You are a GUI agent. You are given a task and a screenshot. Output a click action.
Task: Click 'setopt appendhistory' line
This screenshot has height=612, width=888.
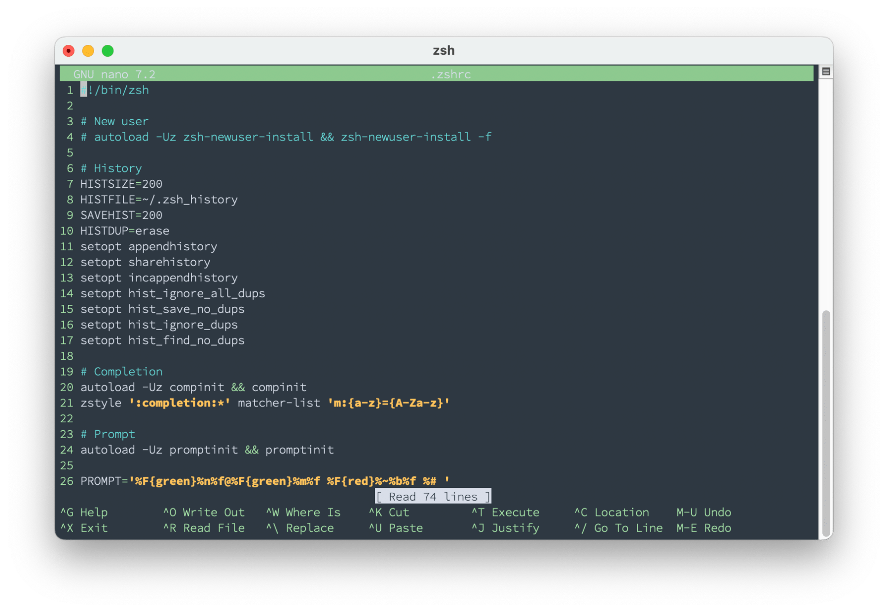[149, 247]
